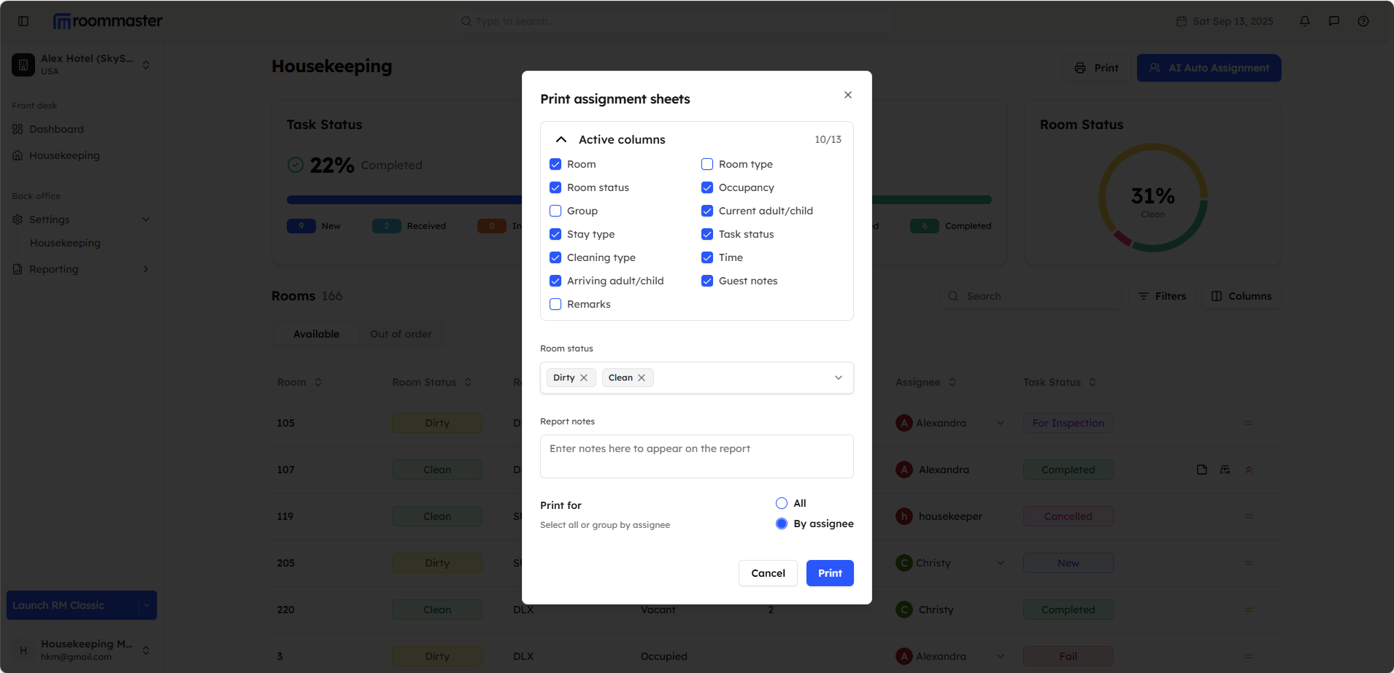The image size is (1394, 673).
Task: Uncheck the Guest notes checkbox
Action: point(707,281)
